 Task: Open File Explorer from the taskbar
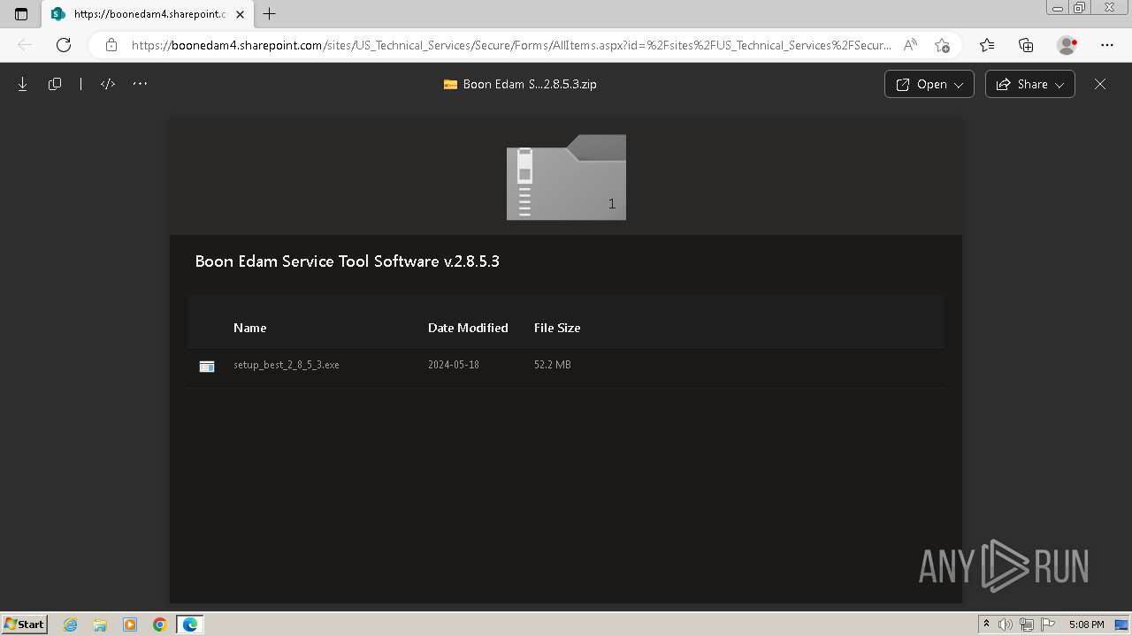click(x=100, y=625)
